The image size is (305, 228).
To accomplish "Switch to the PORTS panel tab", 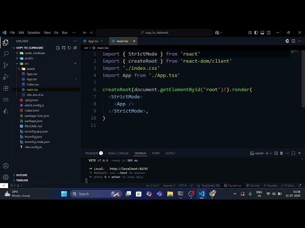I will tap(156, 153).
